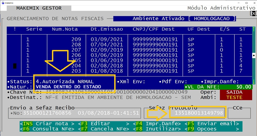Click the empty CCe box
Image resolution: width=257 pixels, height=136 pixels.
239,113
